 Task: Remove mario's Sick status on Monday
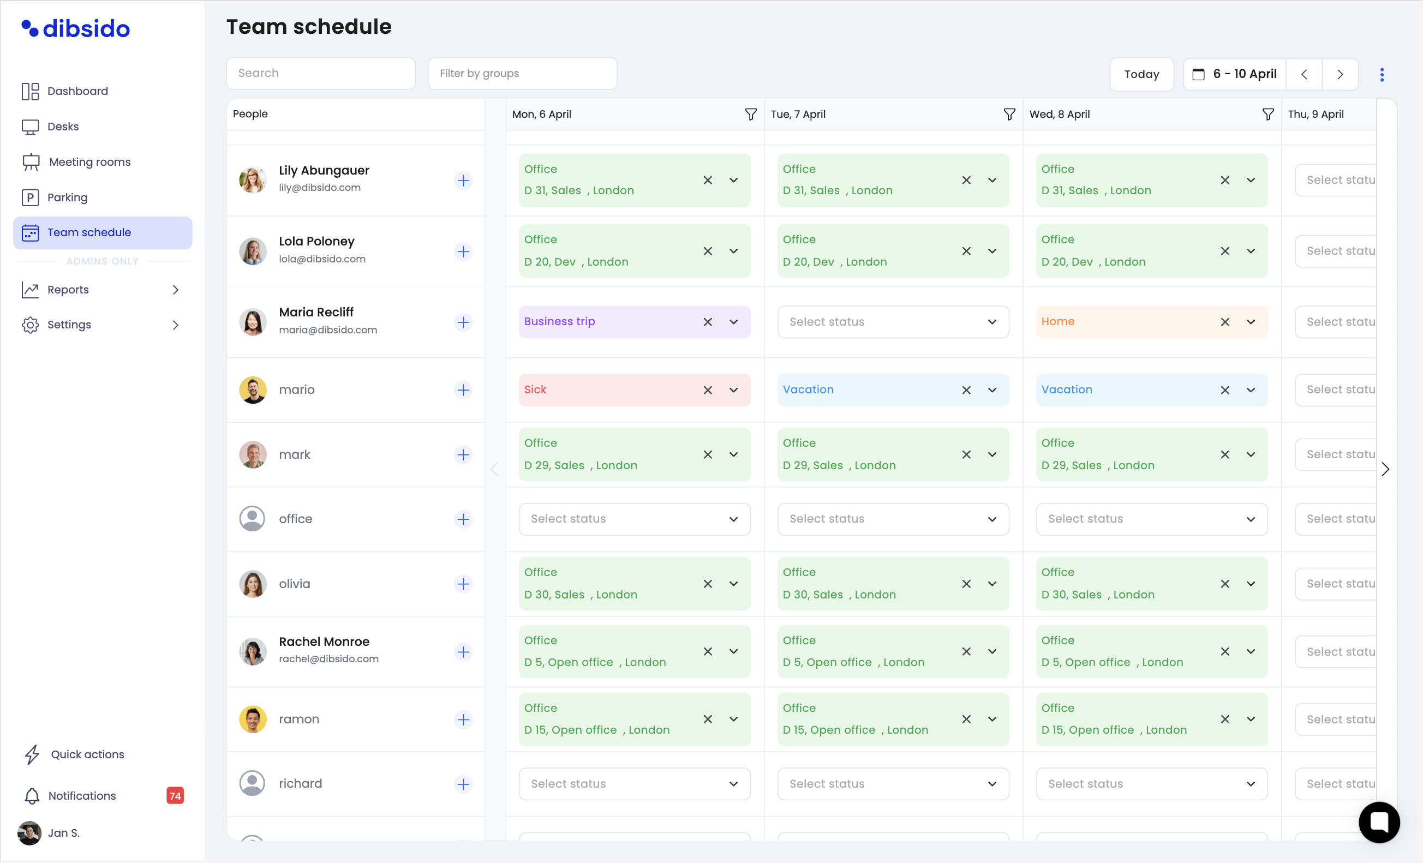click(x=708, y=390)
